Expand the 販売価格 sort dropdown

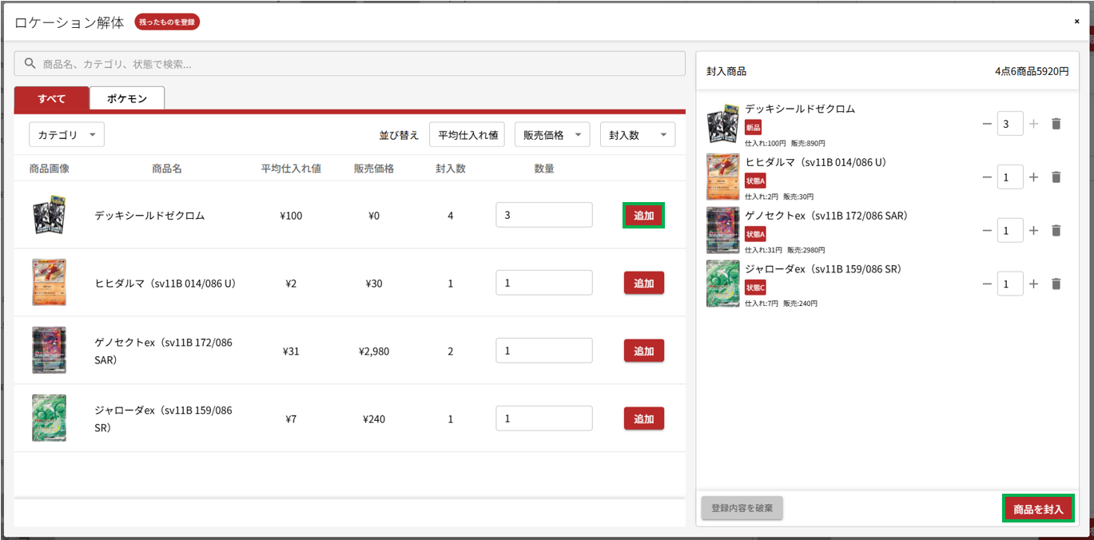click(552, 135)
